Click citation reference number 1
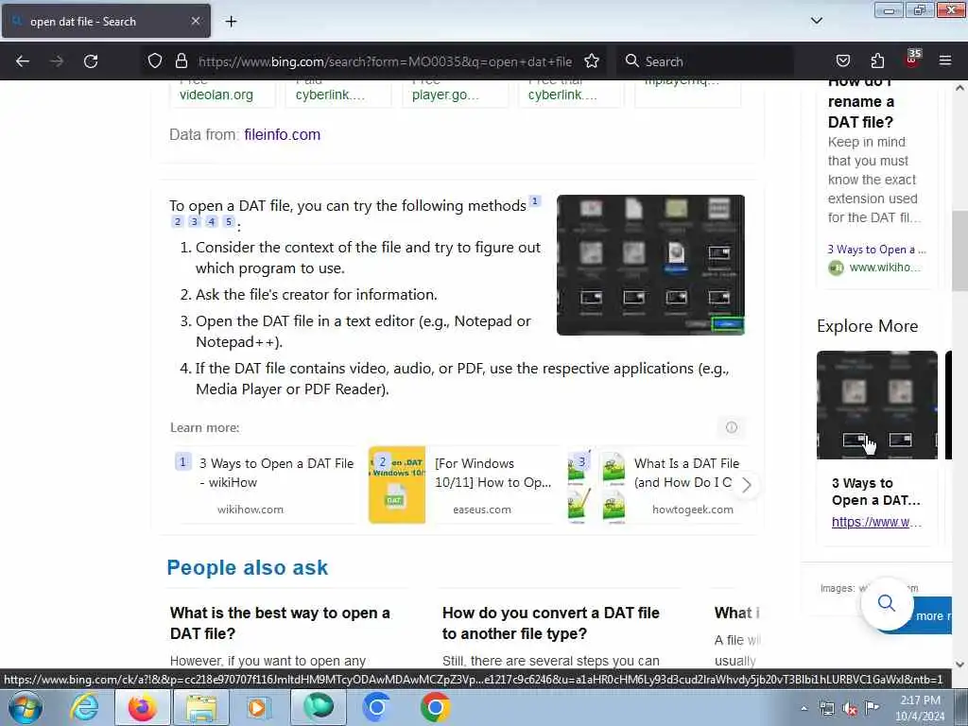 pos(535,201)
